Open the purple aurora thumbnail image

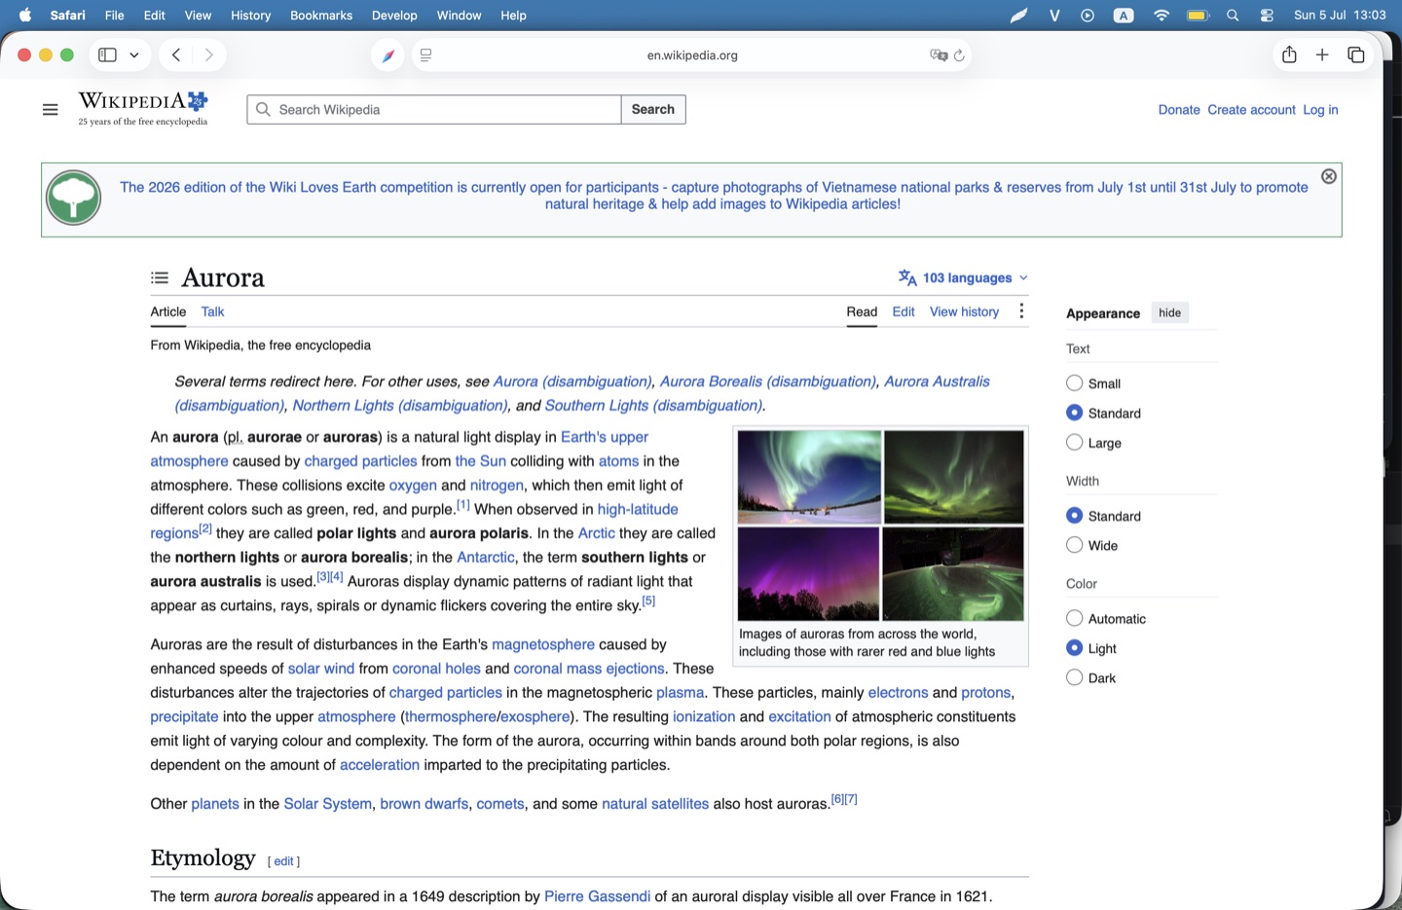click(x=808, y=574)
